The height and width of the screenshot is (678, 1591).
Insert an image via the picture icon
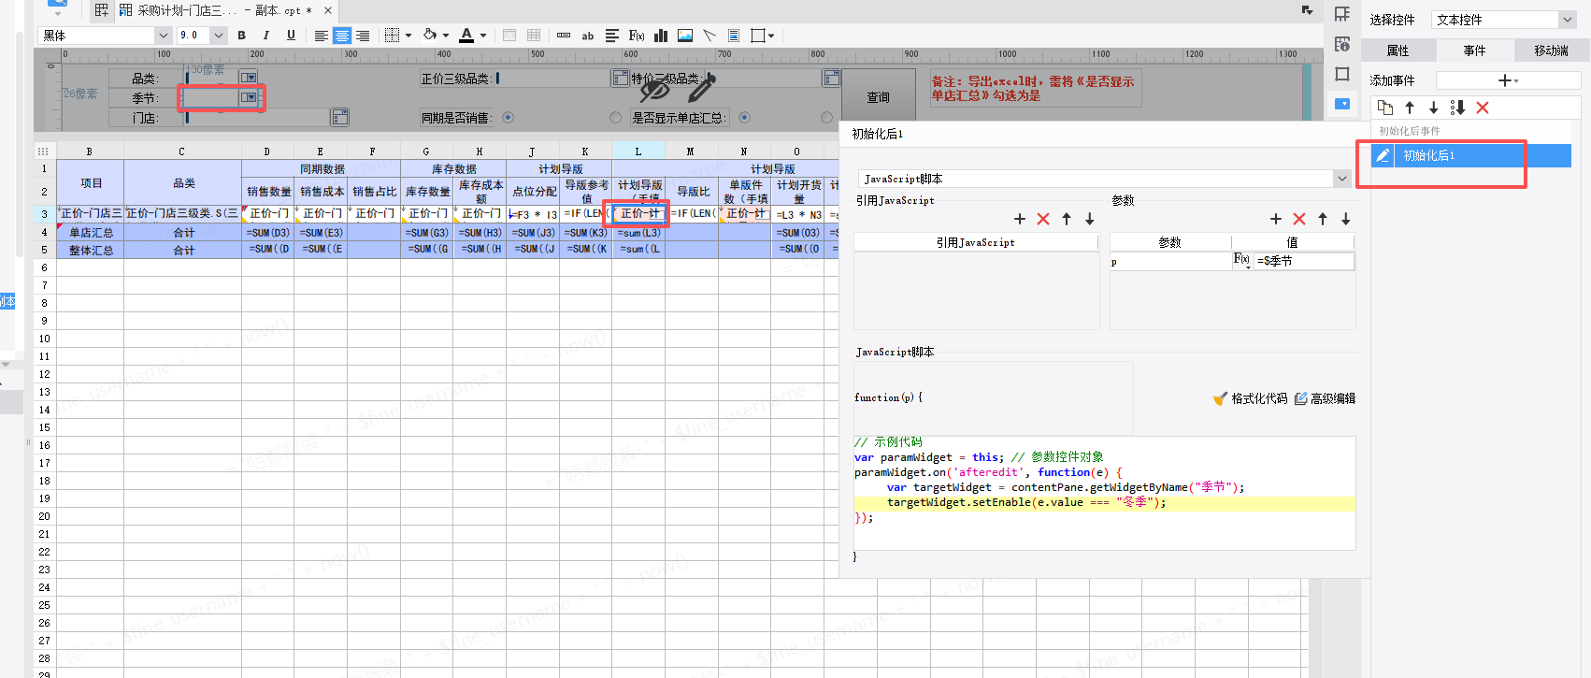(685, 36)
